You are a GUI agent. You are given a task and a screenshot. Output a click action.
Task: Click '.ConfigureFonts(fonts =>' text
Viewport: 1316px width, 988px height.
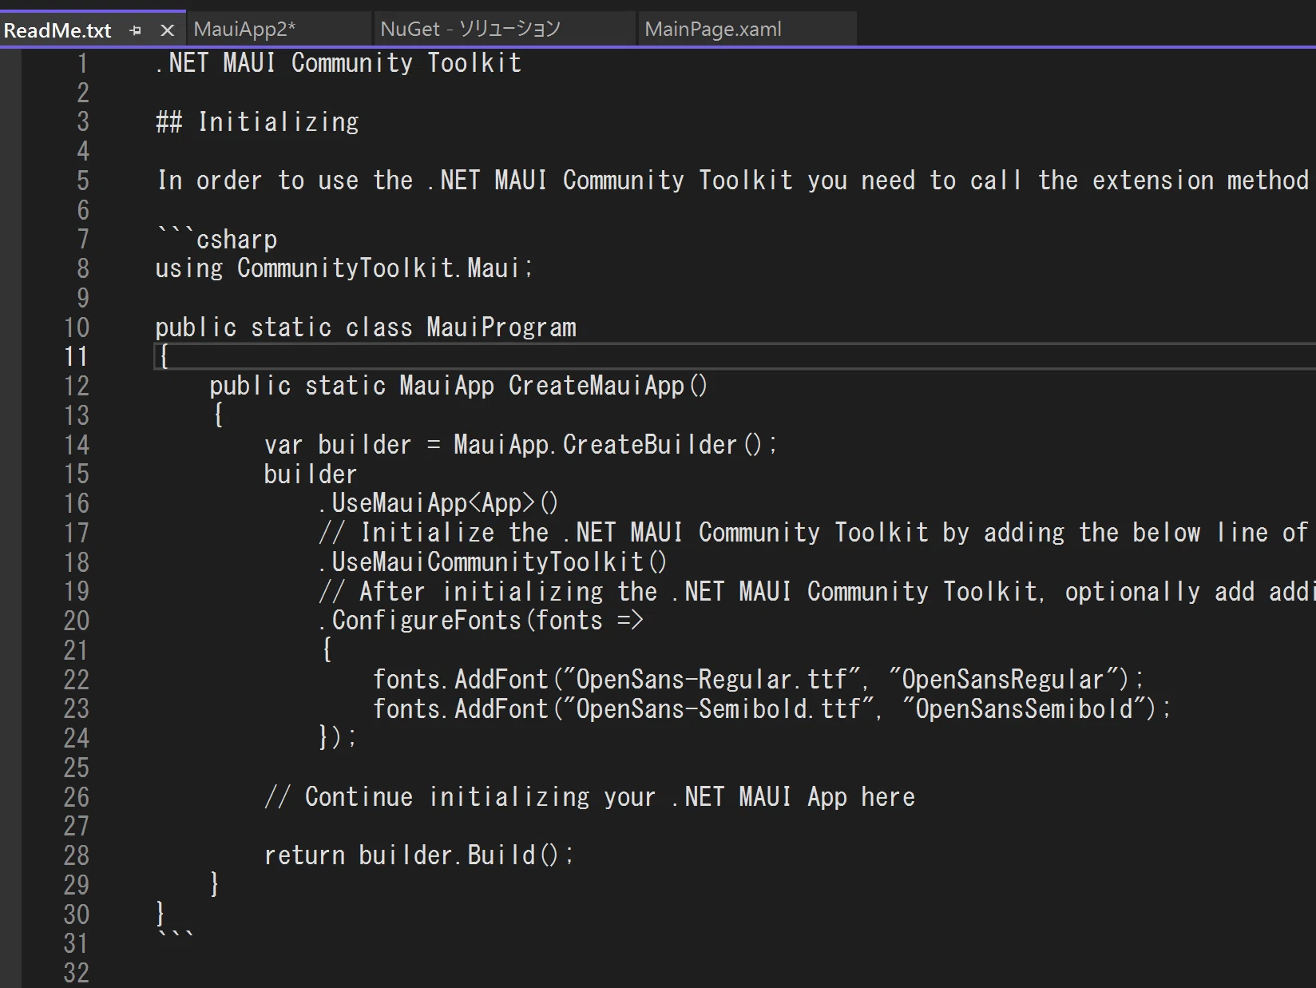coord(481,621)
